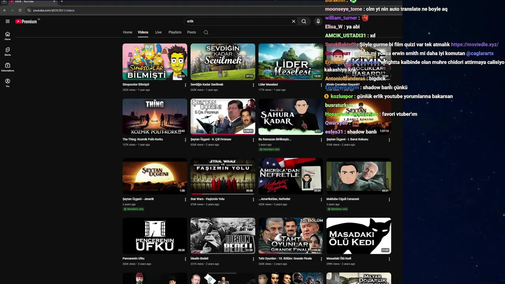This screenshot has height=284, width=505.
Task: Open the Pencerenin Ufku thumbnail
Action: point(155,236)
